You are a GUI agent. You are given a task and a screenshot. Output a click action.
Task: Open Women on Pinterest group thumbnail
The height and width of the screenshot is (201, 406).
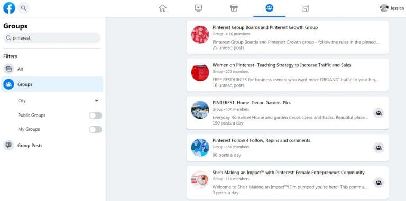click(x=200, y=73)
